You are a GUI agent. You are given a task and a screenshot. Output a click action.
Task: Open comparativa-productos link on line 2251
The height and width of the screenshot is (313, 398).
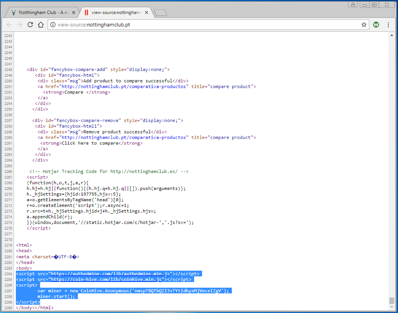[x=124, y=87]
